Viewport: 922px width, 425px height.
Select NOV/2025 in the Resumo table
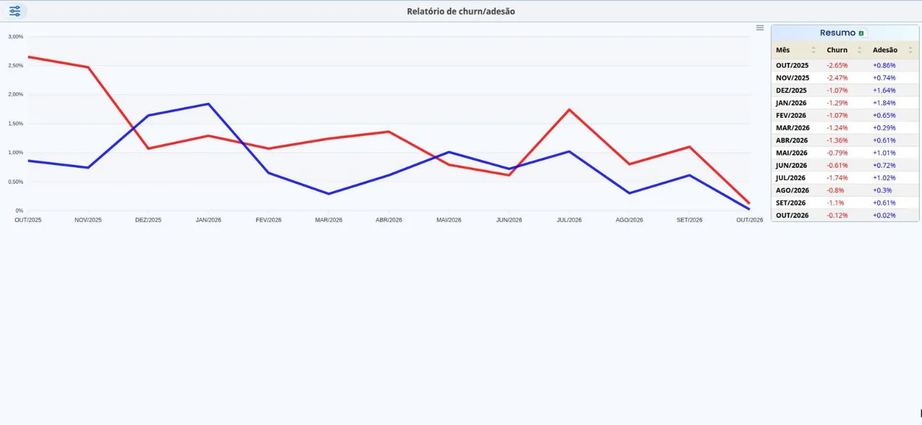pyautogui.click(x=792, y=78)
